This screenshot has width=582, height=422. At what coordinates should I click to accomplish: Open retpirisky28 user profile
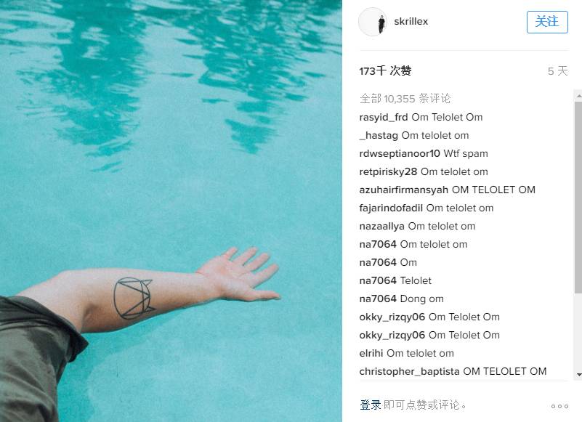(x=388, y=172)
